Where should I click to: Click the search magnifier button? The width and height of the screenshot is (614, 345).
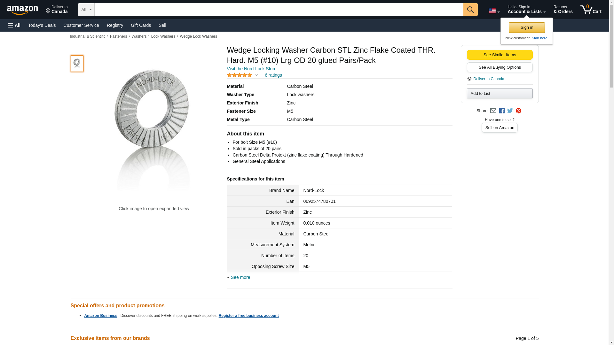click(470, 10)
